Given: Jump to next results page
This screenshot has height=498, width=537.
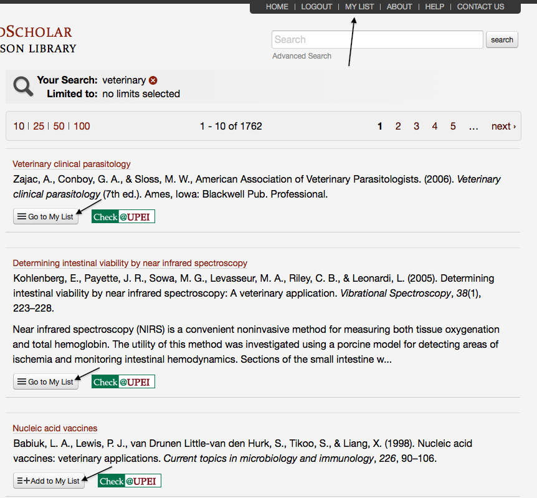Looking at the screenshot, I should tap(503, 126).
